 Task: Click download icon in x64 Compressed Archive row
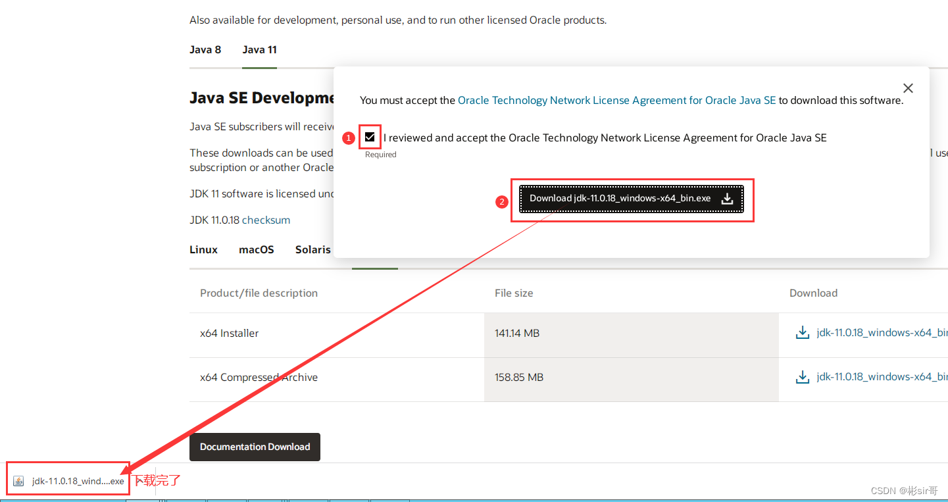point(802,377)
